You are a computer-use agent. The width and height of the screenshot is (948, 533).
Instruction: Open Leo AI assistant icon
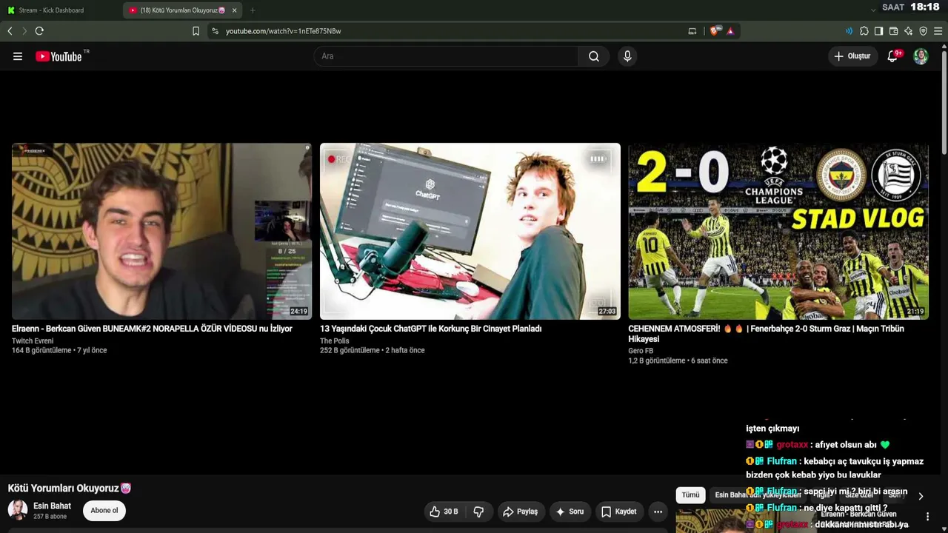[x=909, y=31]
